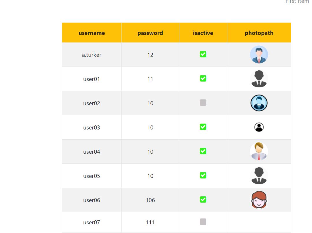Select the user02 username cell
312x233 pixels.
point(91,103)
